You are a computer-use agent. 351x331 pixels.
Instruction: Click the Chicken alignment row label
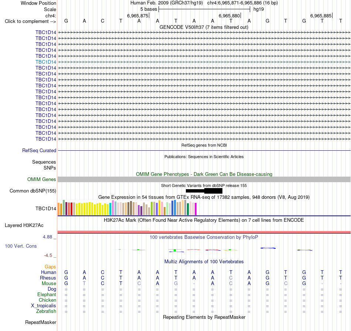(x=47, y=300)
